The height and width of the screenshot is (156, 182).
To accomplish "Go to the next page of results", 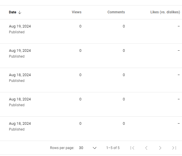I will (x=160, y=148).
